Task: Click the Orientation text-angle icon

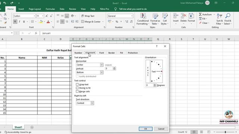Action: pos(72,16)
